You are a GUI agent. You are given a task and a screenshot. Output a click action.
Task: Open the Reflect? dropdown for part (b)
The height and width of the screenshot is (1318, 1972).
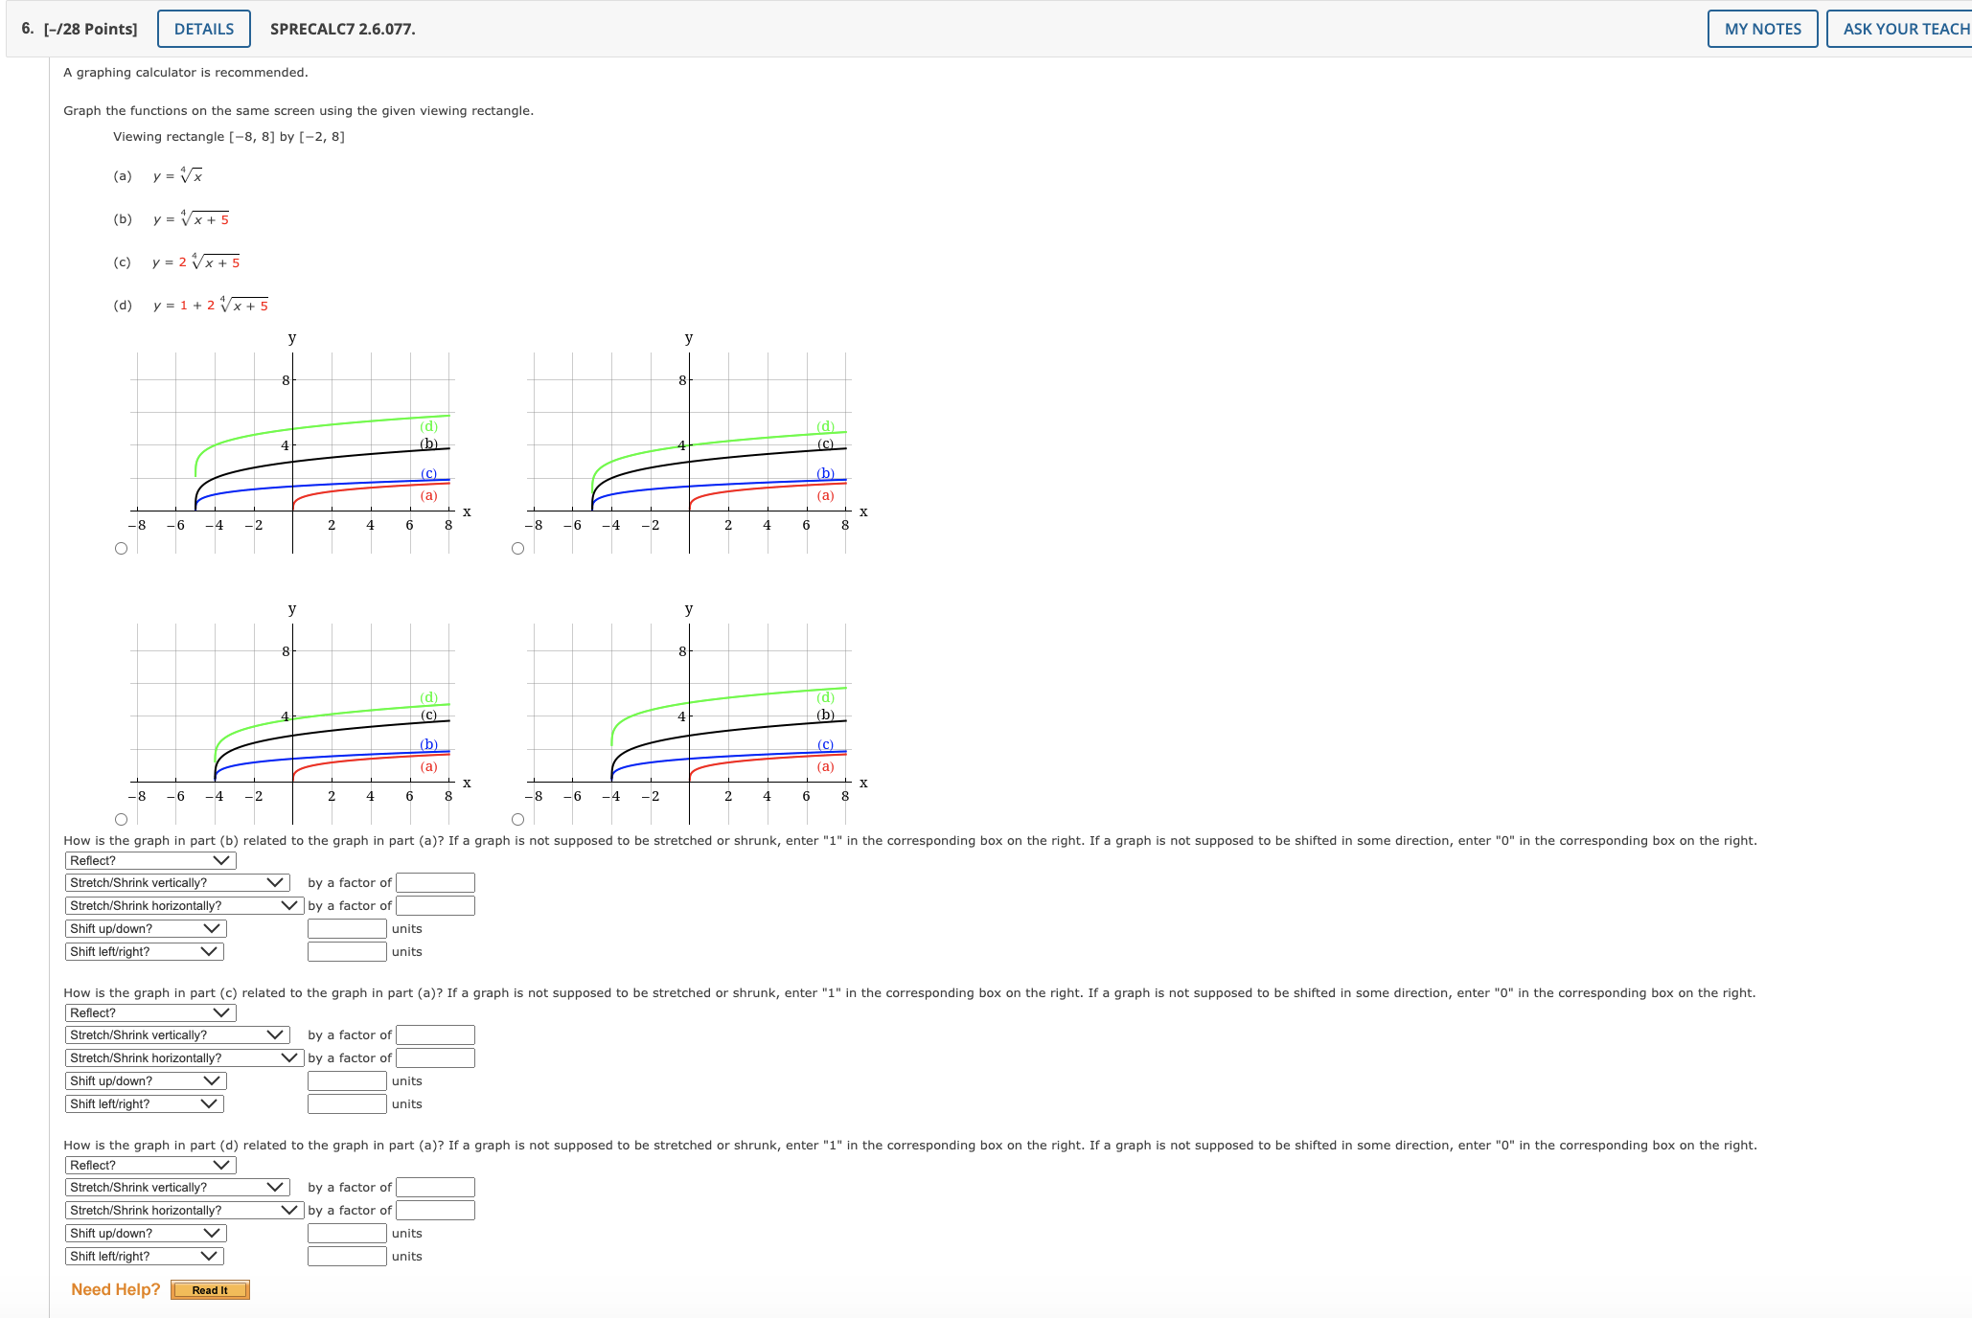(x=149, y=860)
